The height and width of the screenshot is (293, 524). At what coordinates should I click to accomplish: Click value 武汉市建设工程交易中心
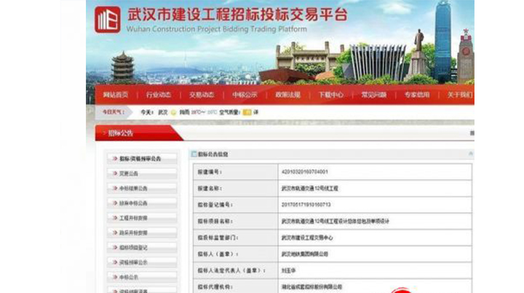307,238
